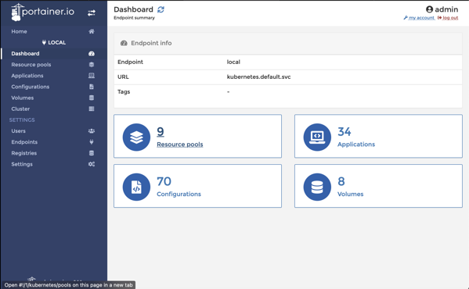Click the Applications laptop icon in sidebar

coord(92,76)
